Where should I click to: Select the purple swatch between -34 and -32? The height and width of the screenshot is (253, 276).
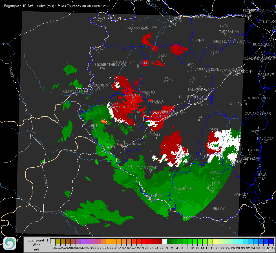point(83,241)
